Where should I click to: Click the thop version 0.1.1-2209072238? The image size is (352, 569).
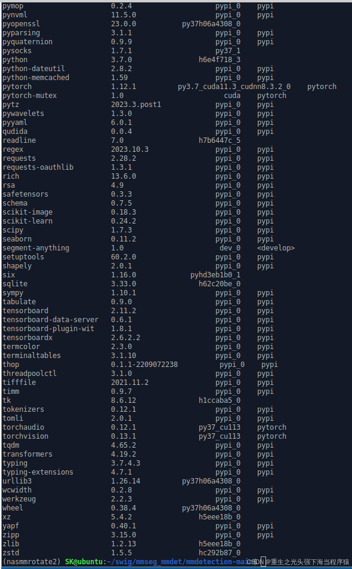point(144,365)
